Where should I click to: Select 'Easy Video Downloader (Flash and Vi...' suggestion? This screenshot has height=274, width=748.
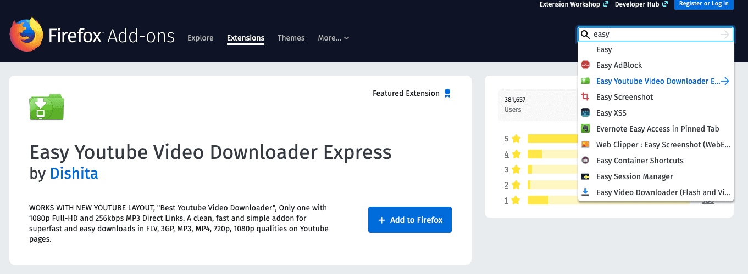[x=656, y=192]
